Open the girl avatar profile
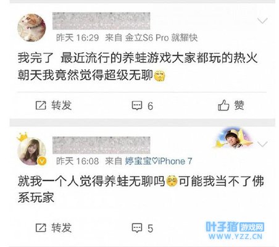Screen dimensions: 279x247 pos(31,151)
